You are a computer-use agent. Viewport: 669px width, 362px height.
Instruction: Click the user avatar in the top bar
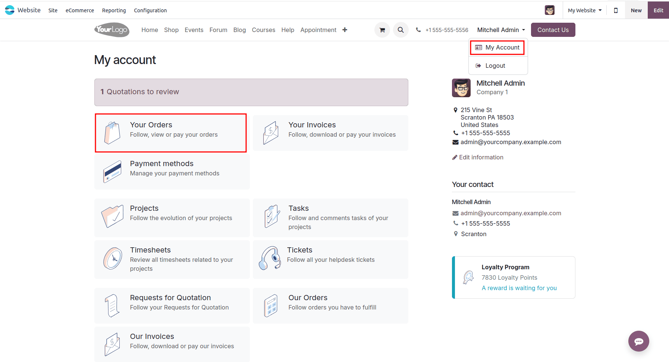click(x=550, y=10)
